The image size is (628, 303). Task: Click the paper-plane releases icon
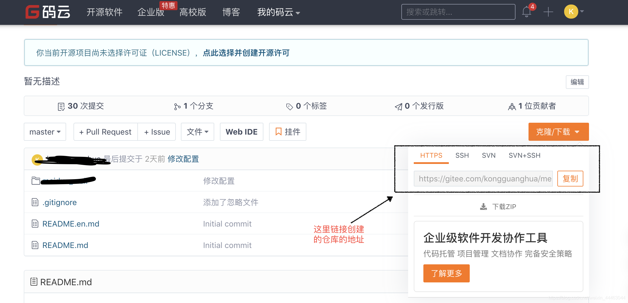coord(399,107)
